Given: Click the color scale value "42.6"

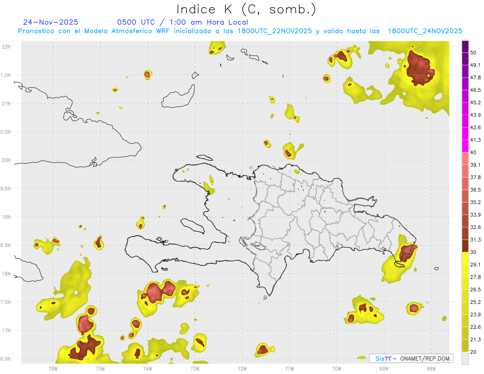Looking at the screenshot, I should click(x=475, y=127).
